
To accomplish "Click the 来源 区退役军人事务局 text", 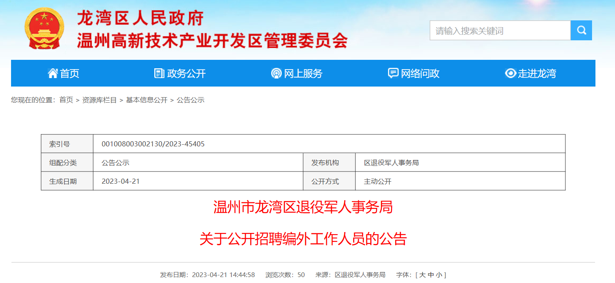I will (x=350, y=275).
